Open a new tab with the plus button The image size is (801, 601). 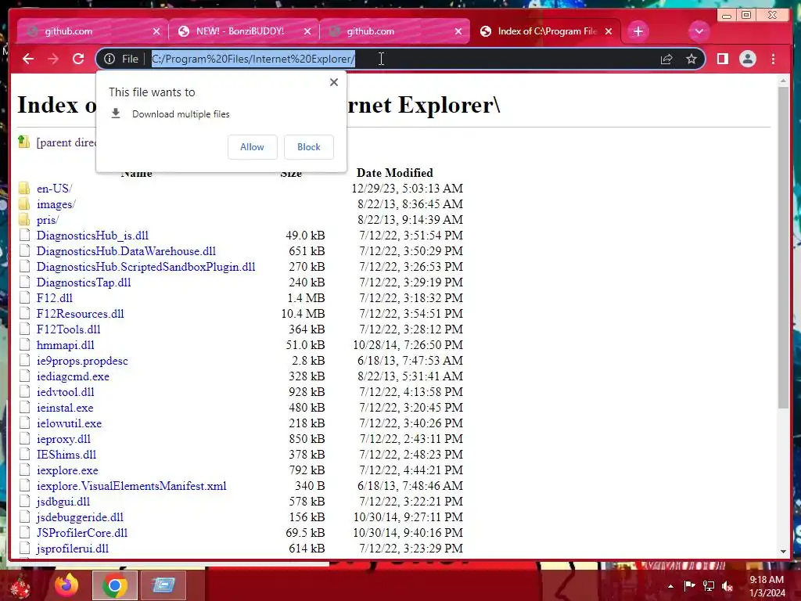[x=638, y=31]
